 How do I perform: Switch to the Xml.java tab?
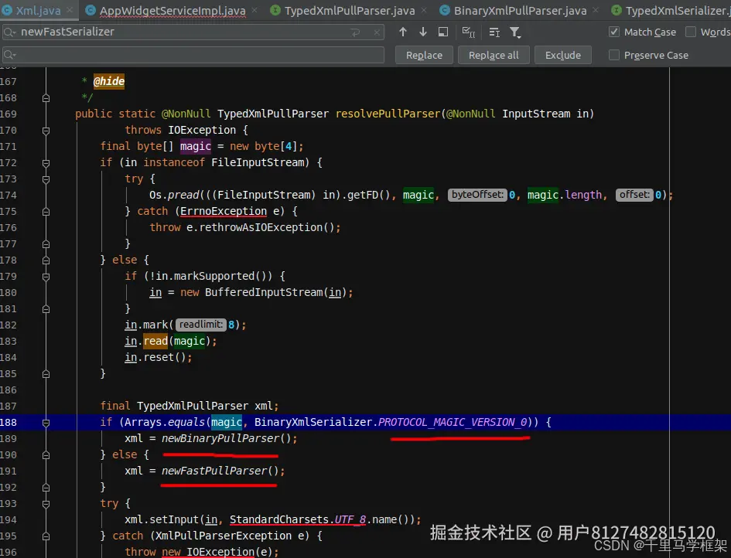[x=38, y=10]
